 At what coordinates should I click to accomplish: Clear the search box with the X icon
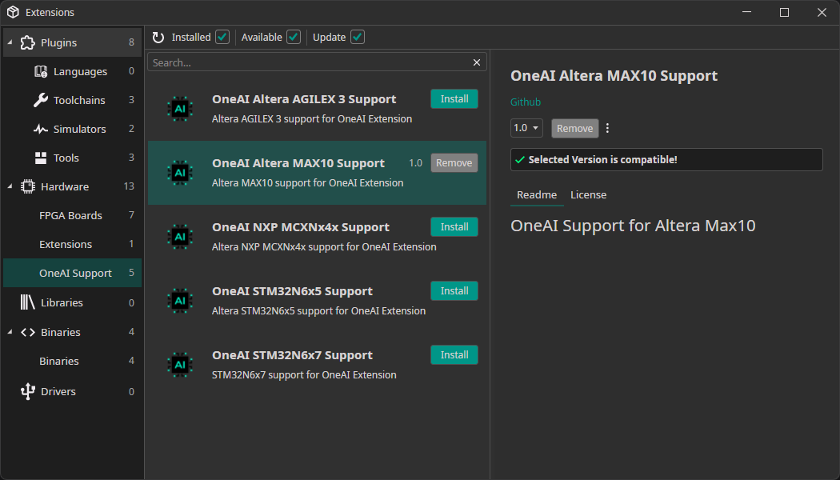[477, 62]
